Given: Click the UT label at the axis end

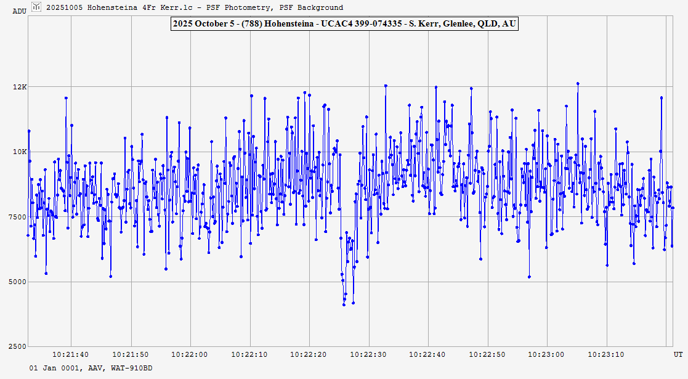Looking at the screenshot, I should pos(677,354).
